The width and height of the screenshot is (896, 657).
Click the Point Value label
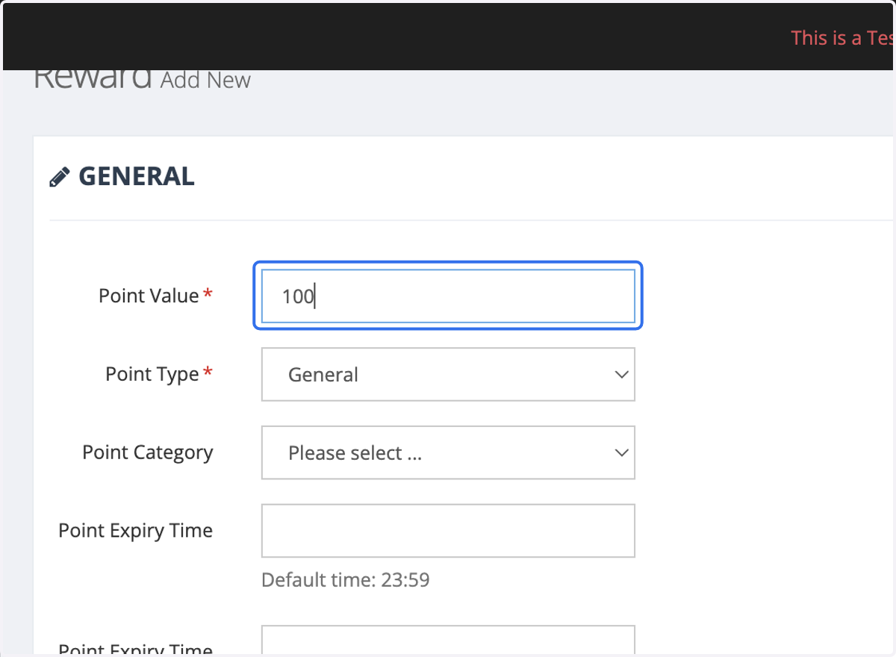coord(149,296)
